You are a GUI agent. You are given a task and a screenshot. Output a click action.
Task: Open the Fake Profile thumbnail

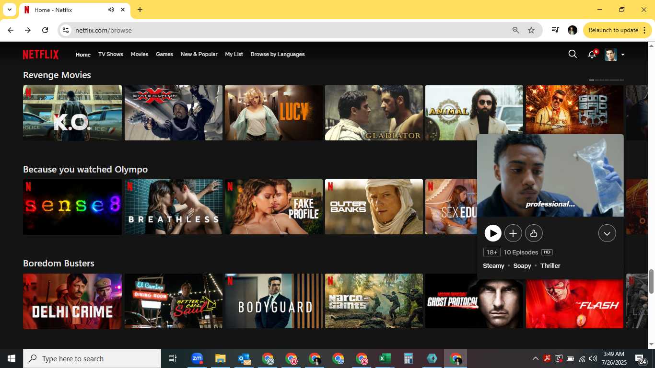(x=274, y=207)
